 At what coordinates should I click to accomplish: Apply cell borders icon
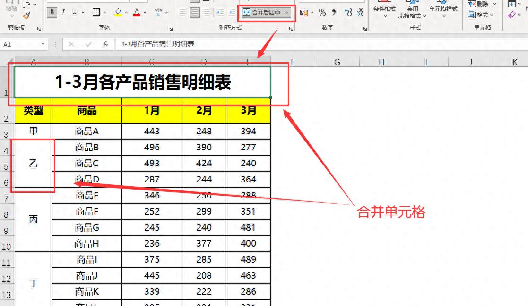[96, 12]
